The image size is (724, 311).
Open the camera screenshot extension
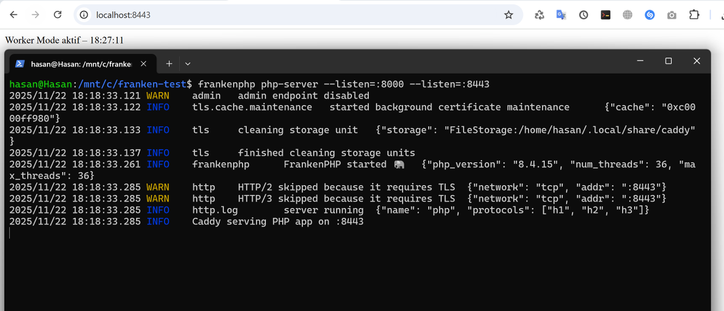(672, 15)
